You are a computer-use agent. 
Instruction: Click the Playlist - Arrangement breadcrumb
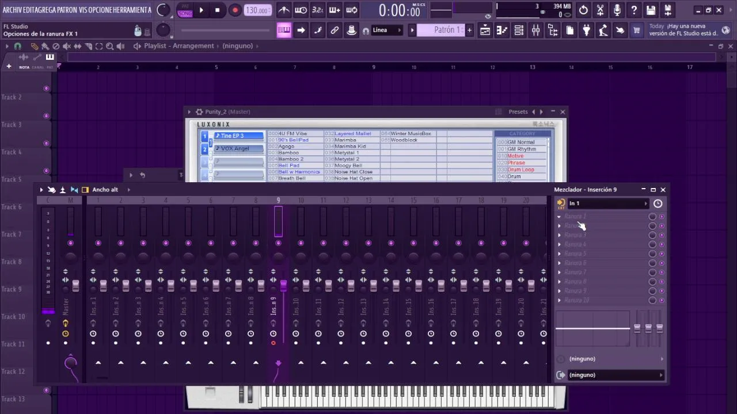[178, 46]
